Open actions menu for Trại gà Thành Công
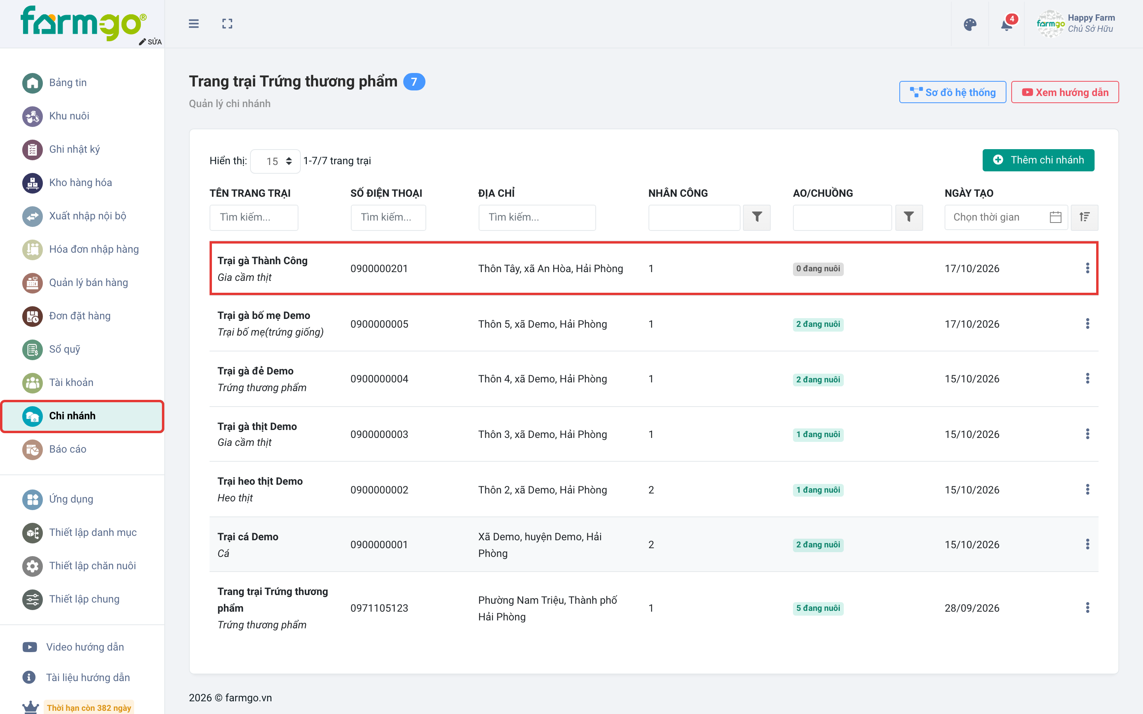The image size is (1143, 714). [x=1087, y=268]
